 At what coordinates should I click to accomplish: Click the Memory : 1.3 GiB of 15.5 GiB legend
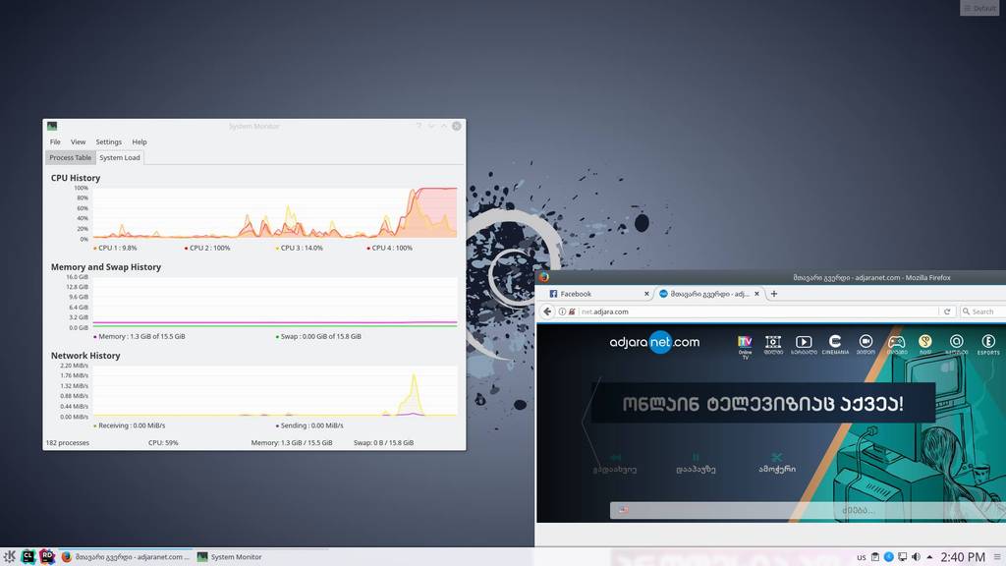140,336
